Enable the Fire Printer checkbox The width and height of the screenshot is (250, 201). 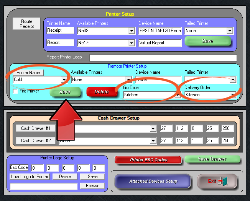15,91
